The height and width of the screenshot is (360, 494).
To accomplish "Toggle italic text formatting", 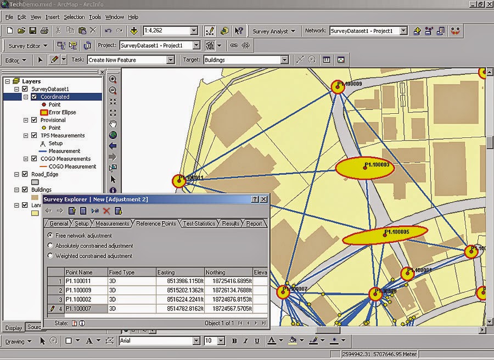I will pyautogui.click(x=246, y=341).
